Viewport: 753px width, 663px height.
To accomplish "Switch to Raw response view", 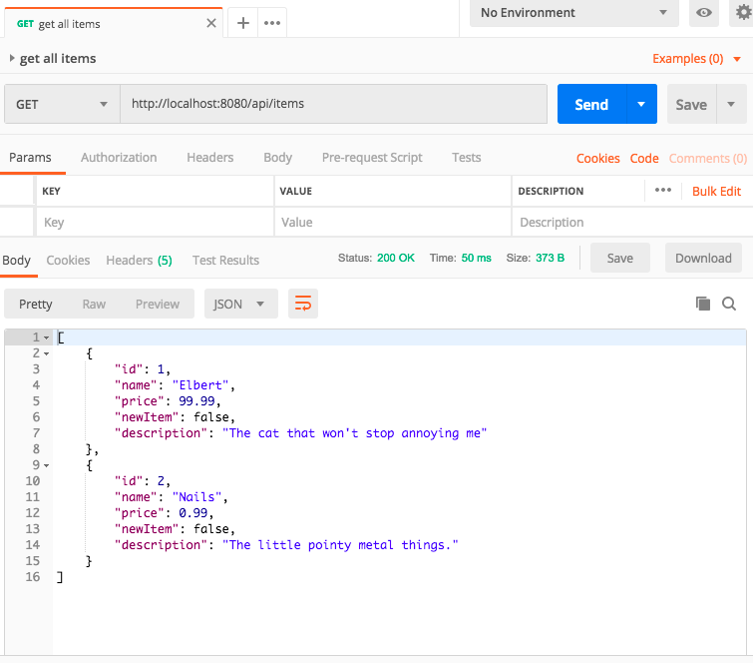I will 94,304.
